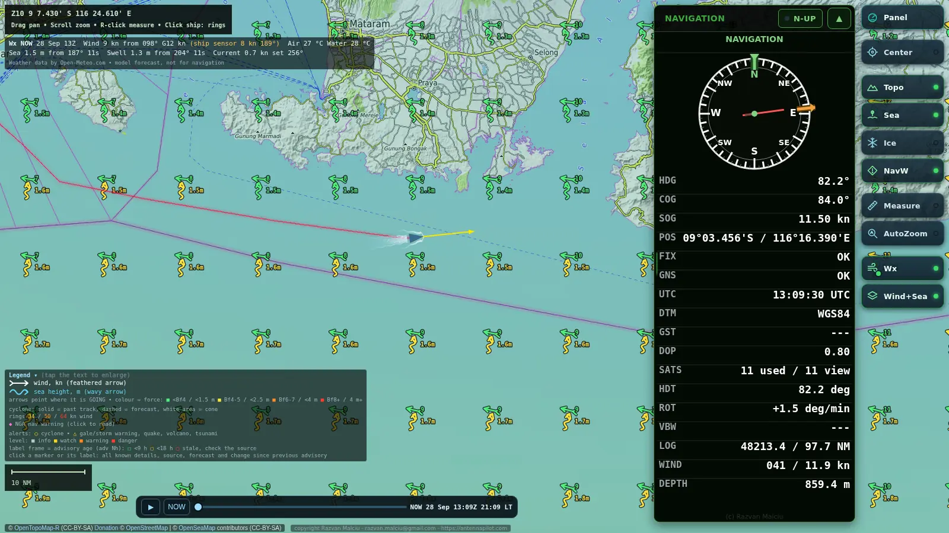Select the WIND value 041 / 11.9 kn
949x533 pixels.
tap(808, 465)
